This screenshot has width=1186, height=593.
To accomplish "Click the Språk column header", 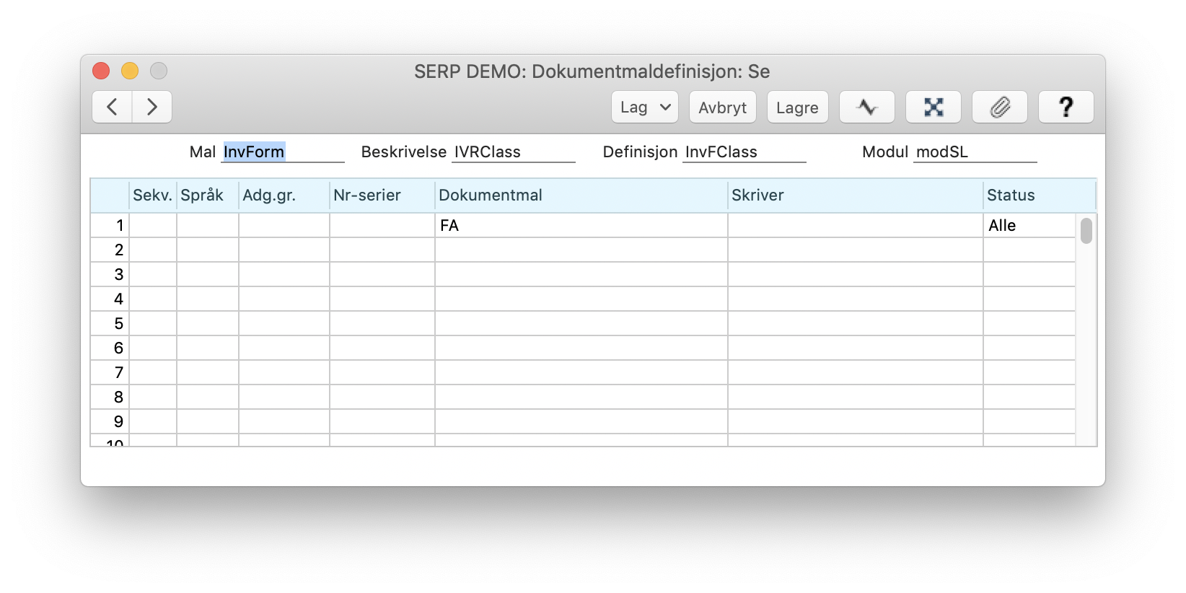I will 208,195.
